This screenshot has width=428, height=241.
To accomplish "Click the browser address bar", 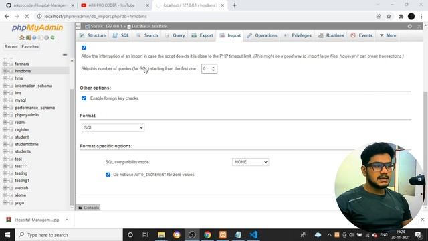I will 205,16.
